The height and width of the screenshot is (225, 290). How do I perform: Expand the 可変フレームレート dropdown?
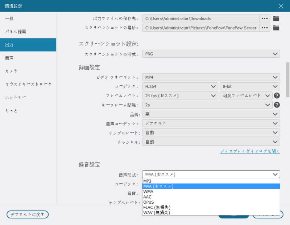click(x=246, y=96)
